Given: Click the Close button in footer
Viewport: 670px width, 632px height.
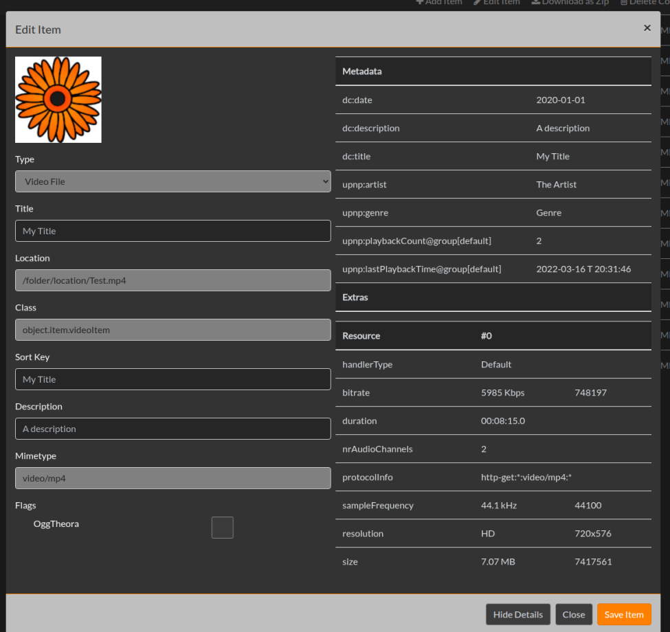Looking at the screenshot, I should 573,615.
